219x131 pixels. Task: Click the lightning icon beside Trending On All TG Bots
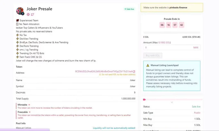click(x=17, y=53)
